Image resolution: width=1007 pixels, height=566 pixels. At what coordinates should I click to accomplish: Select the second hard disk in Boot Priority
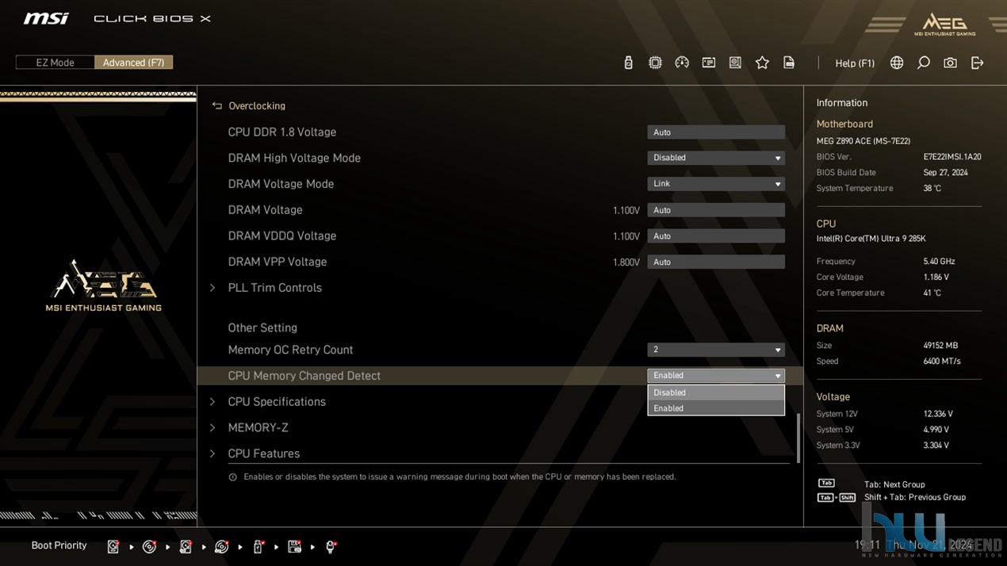tap(186, 546)
